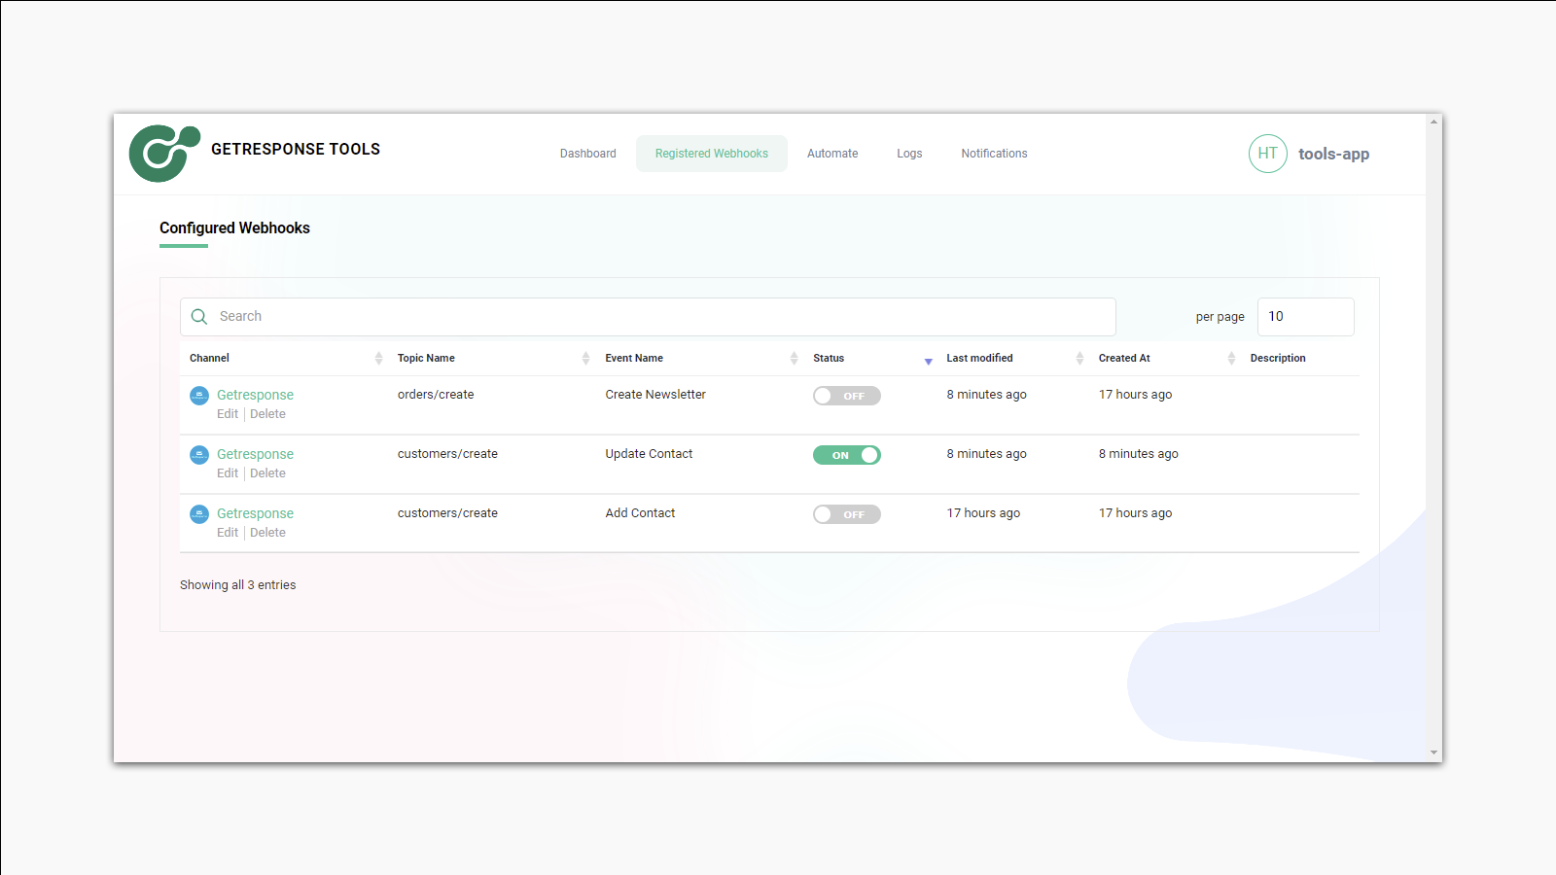Click the Created At sort icon

tap(1231, 358)
